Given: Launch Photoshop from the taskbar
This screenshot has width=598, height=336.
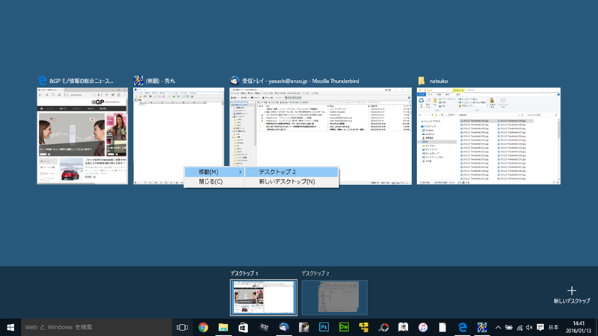Looking at the screenshot, I should (324, 327).
